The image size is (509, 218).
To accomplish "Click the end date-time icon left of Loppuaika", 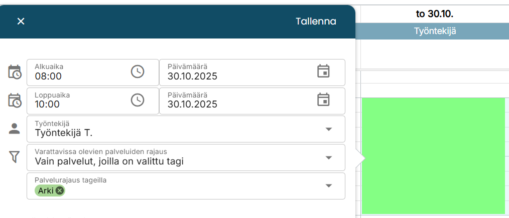I will [x=15, y=100].
